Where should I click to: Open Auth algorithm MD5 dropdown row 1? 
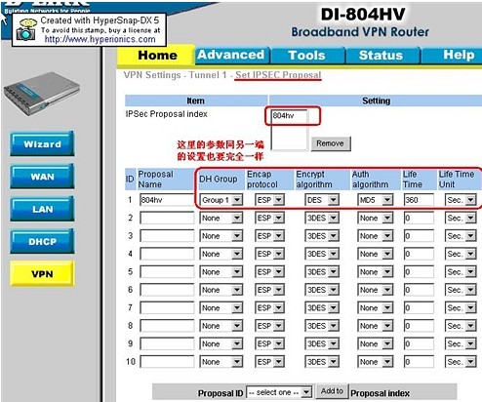pyautogui.click(x=375, y=200)
